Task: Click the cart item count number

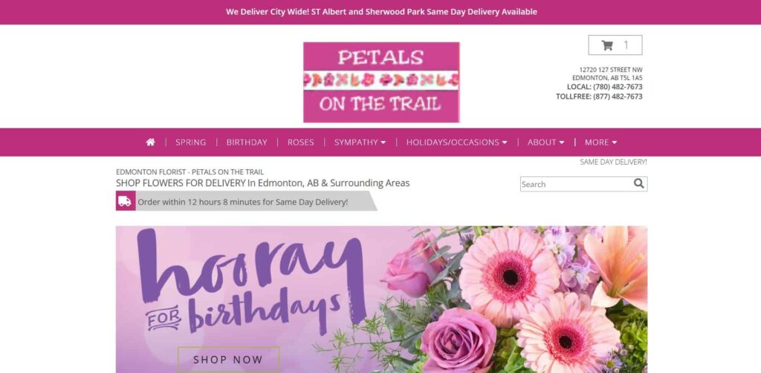Action: (x=626, y=45)
